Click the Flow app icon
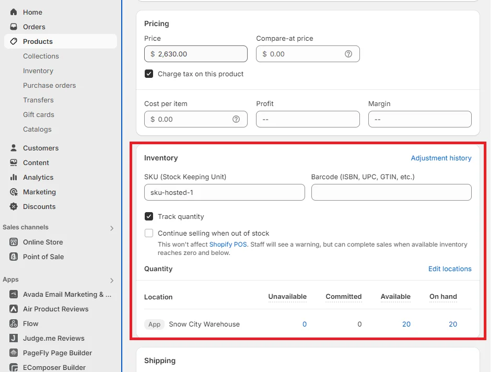Viewport: 501px width, 372px height. [14, 324]
